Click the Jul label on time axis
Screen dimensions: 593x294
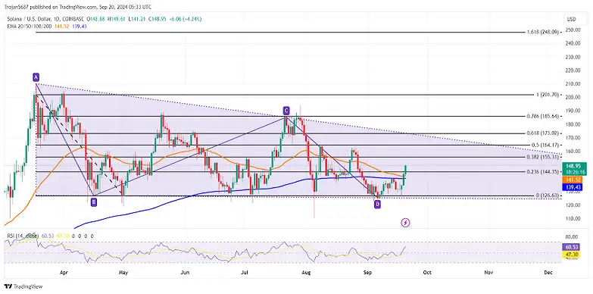245,272
